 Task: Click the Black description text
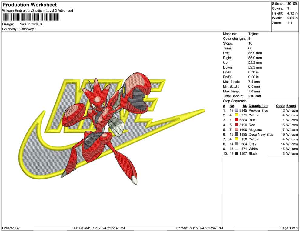click(x=253, y=153)
